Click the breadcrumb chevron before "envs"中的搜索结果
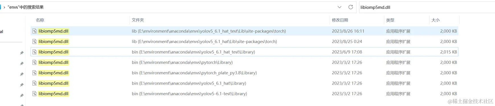 (4, 7)
